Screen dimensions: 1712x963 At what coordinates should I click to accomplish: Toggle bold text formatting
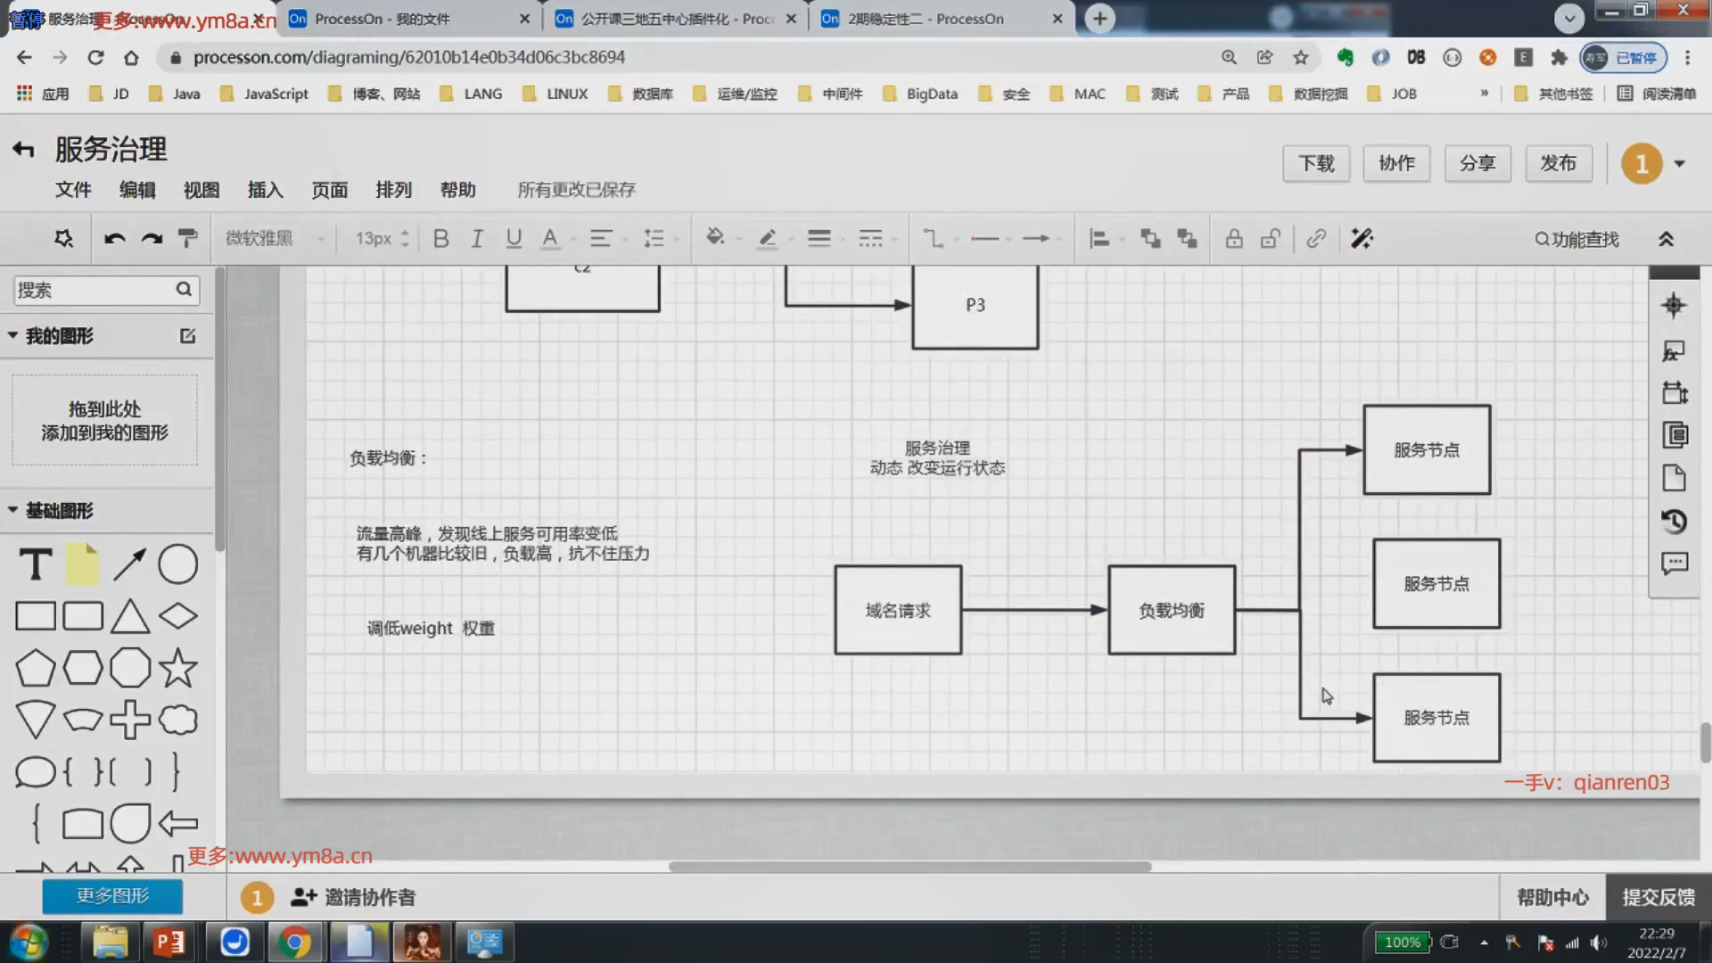coord(440,239)
